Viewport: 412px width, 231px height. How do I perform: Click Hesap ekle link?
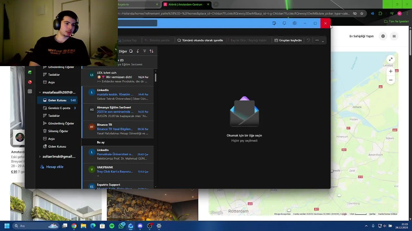pyautogui.click(x=52, y=167)
